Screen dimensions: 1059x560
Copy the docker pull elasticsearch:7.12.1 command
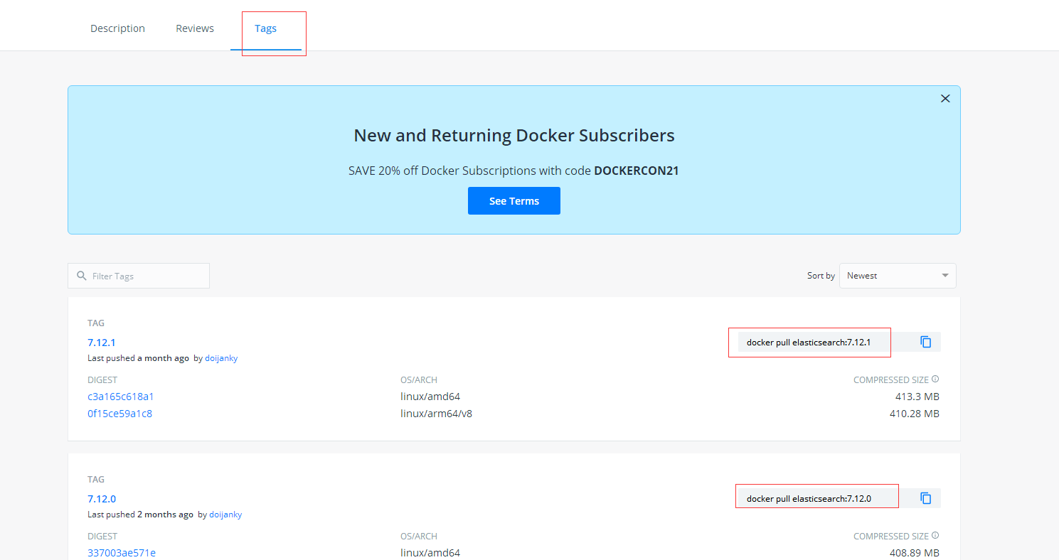click(925, 342)
